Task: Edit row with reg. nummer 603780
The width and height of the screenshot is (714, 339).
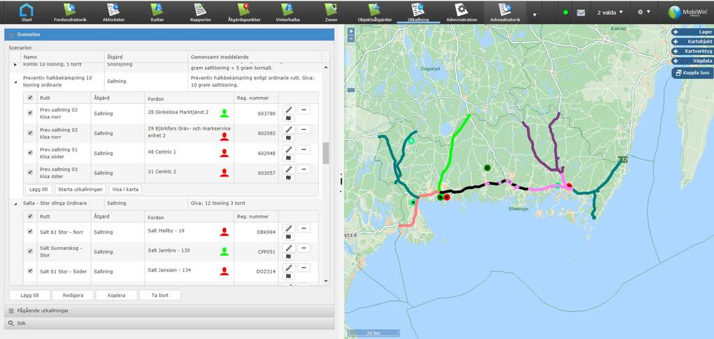Action: 289,110
